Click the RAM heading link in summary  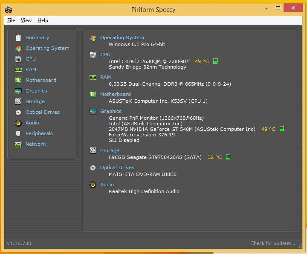point(105,77)
